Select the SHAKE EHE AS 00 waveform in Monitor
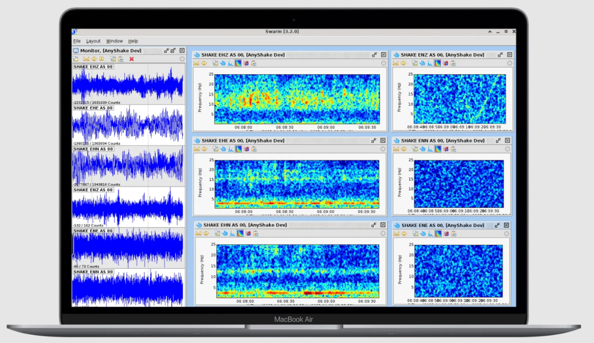Image resolution: width=594 pixels, height=343 pixels. click(x=128, y=126)
